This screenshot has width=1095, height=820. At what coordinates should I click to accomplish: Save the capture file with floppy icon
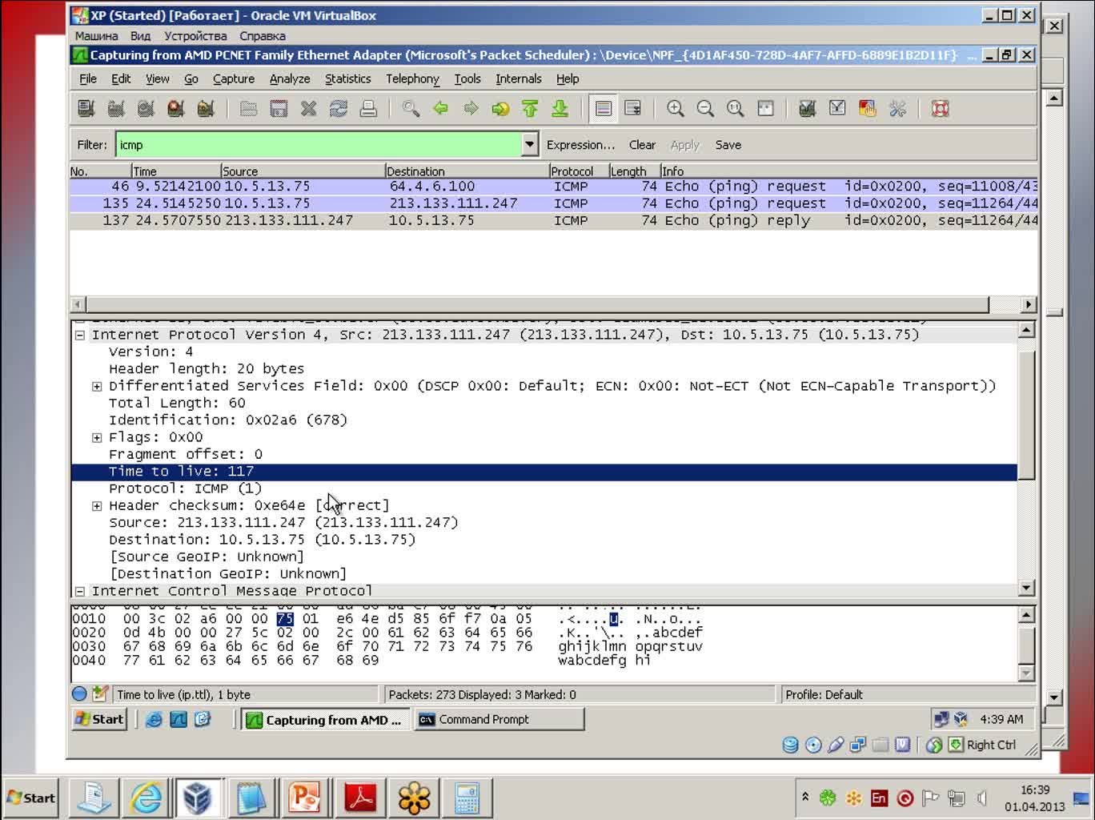(279, 109)
